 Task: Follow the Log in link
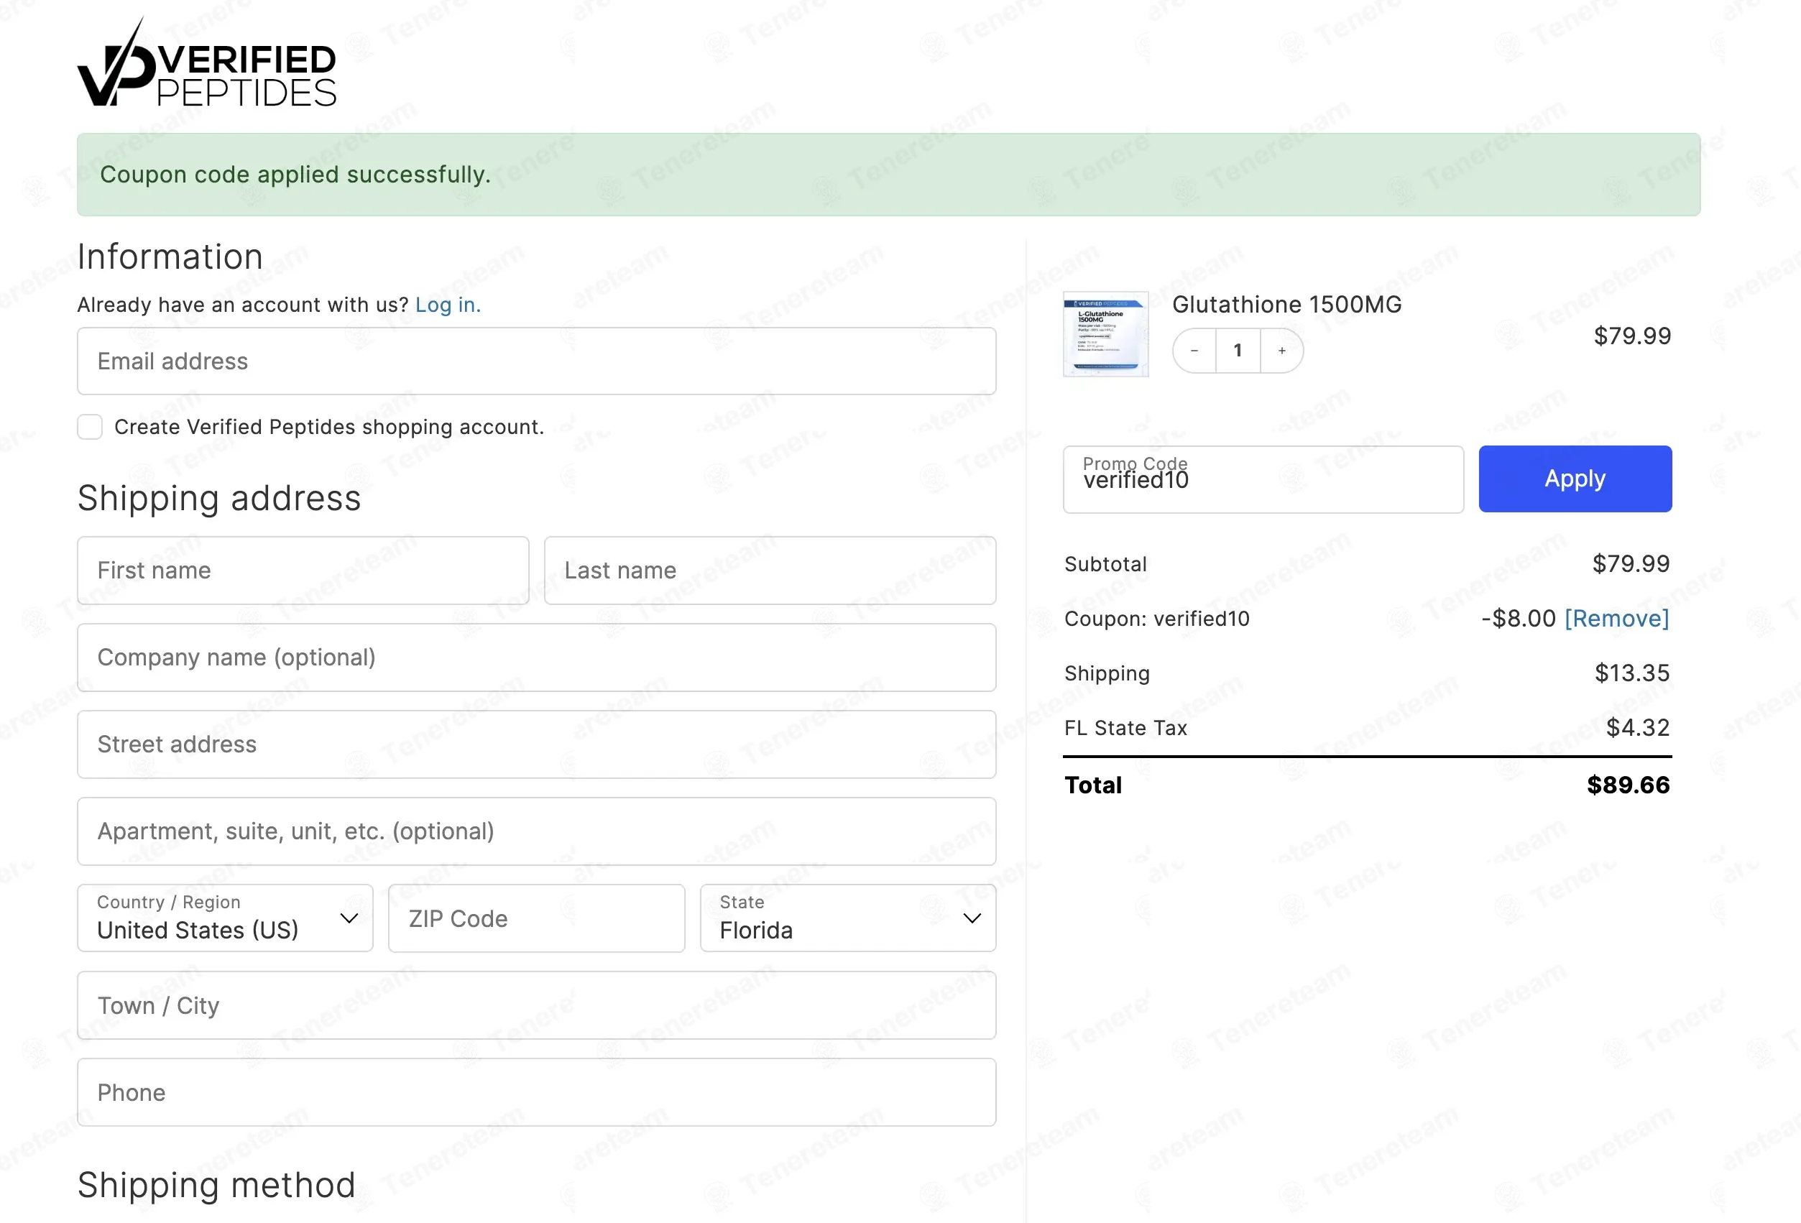(x=447, y=305)
